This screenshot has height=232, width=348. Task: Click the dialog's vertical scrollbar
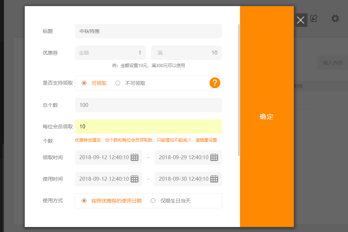[239, 90]
